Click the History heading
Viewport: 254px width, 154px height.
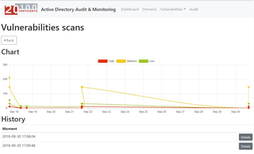(13, 119)
